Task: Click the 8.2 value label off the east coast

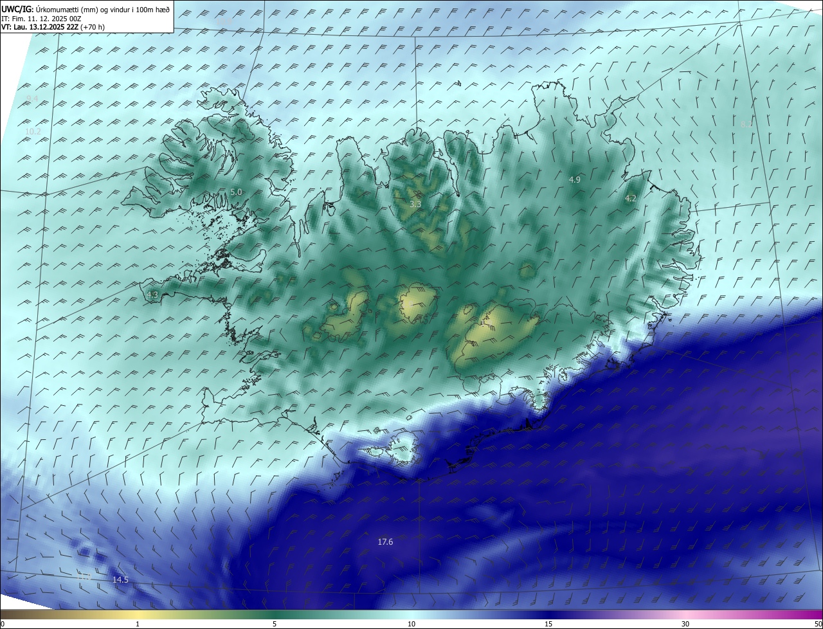Action: [x=746, y=124]
